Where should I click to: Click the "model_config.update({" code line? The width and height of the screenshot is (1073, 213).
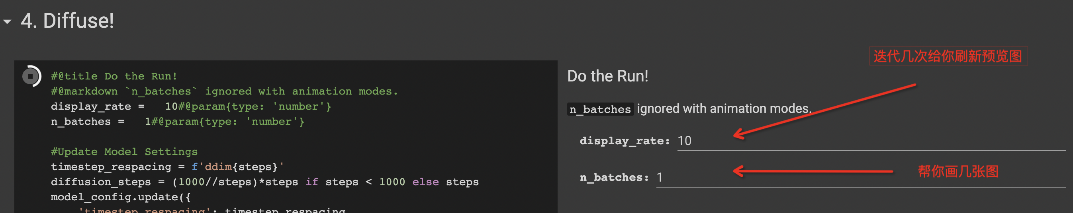tap(121, 197)
